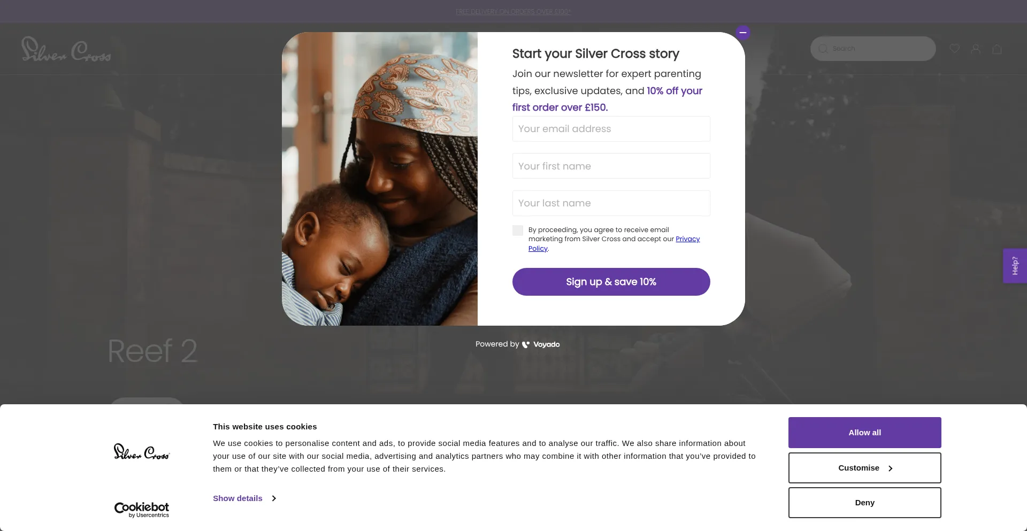Deny cookies with the Deny button

tap(864, 503)
